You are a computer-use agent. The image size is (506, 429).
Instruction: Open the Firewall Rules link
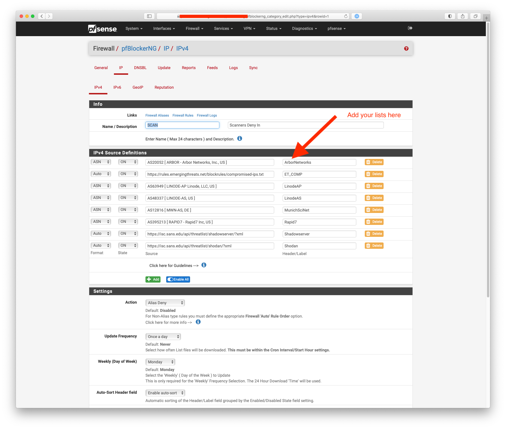pyautogui.click(x=183, y=115)
